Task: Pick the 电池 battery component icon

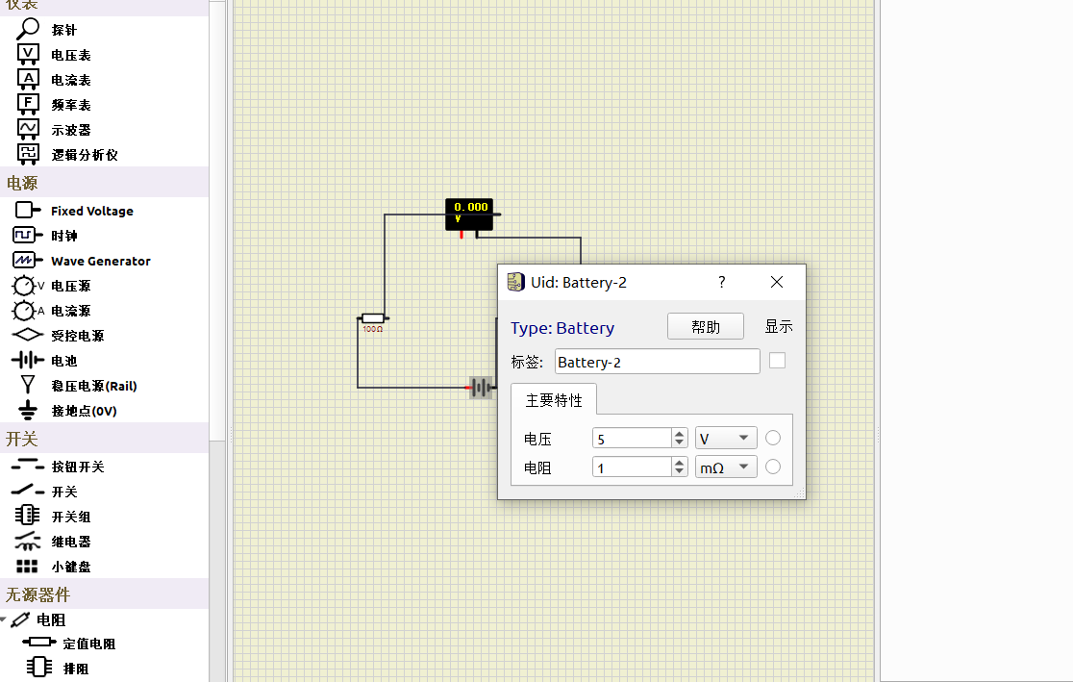Action: tap(27, 361)
